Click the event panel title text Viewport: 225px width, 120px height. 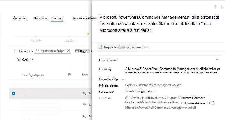(x=159, y=24)
